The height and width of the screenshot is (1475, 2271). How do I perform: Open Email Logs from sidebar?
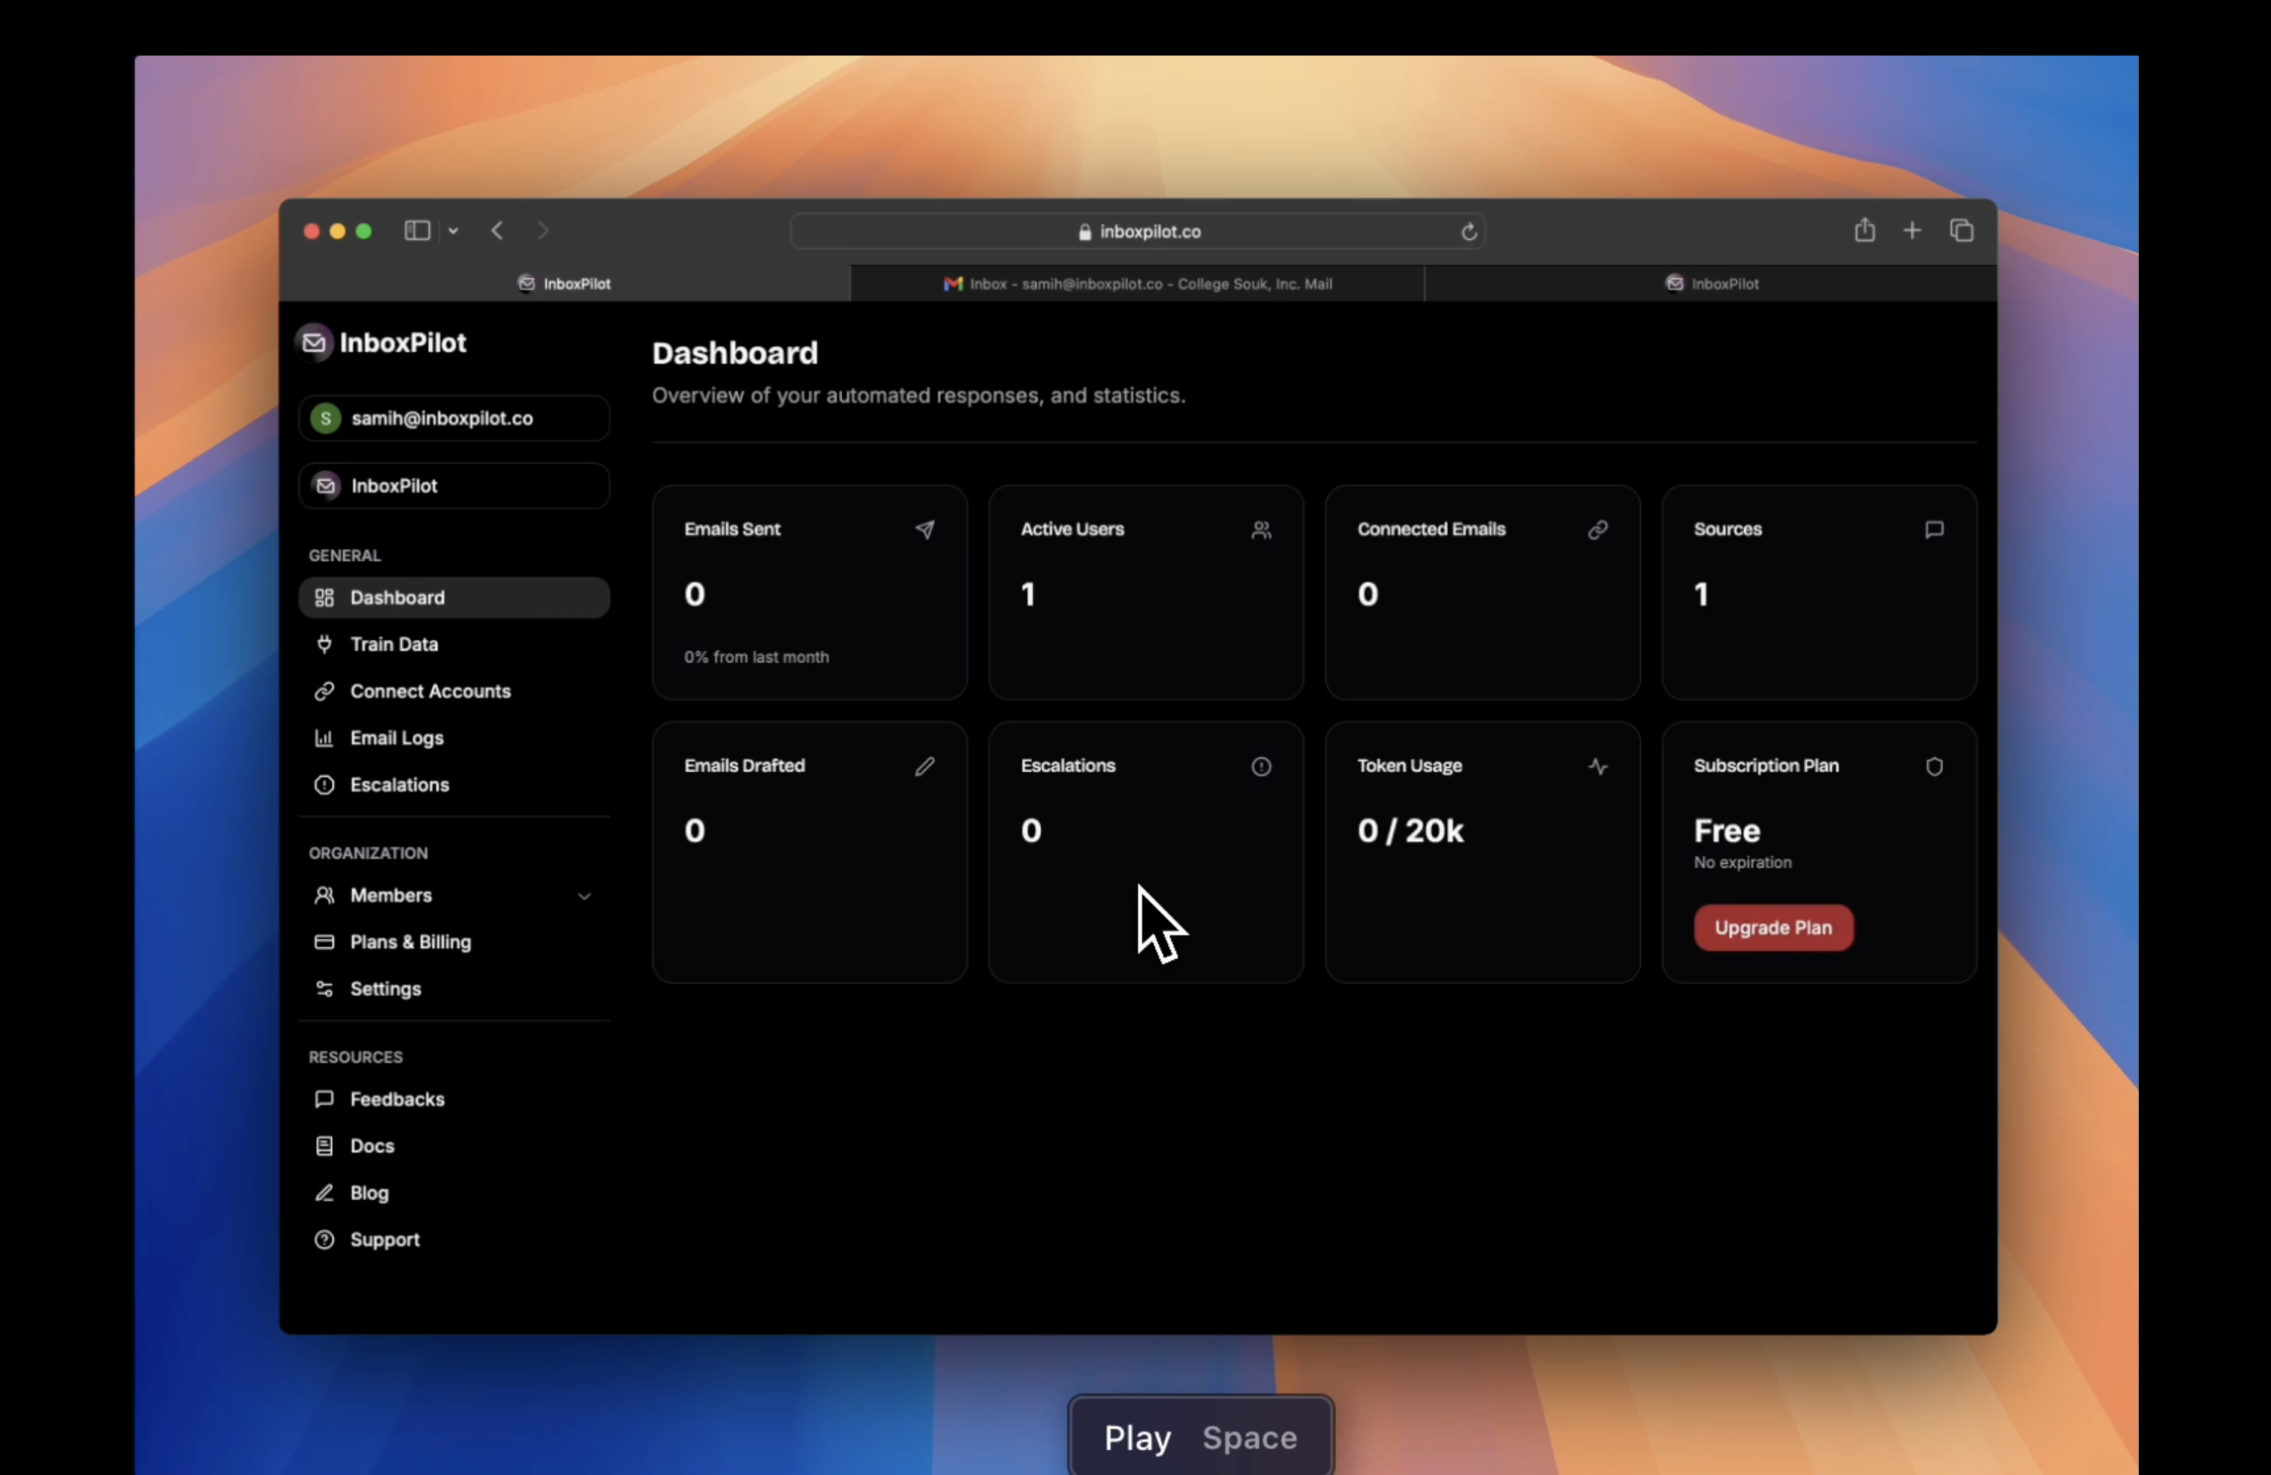pos(396,737)
